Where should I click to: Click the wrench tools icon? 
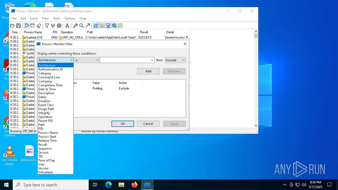76,26
